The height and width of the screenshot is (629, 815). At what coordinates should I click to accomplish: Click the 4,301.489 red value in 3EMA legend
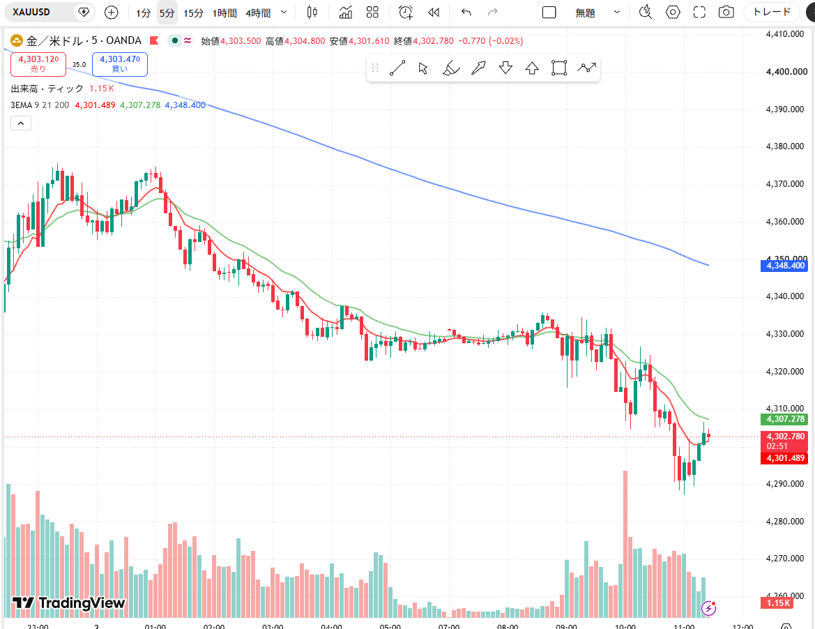[95, 105]
